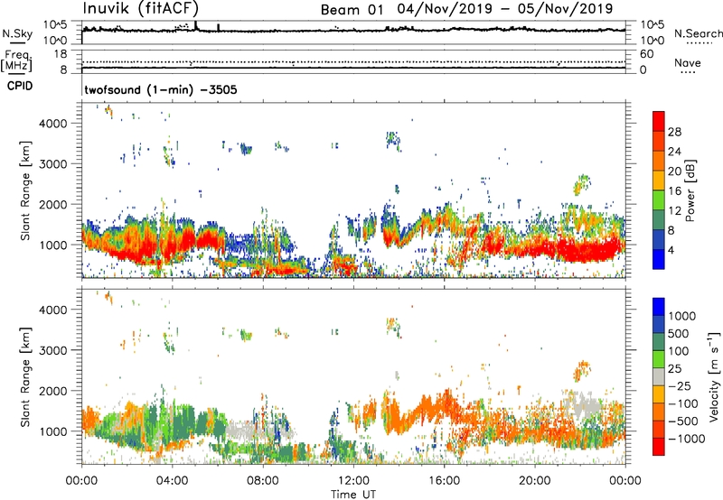Click the "25" velocity colorbar label

674,368
